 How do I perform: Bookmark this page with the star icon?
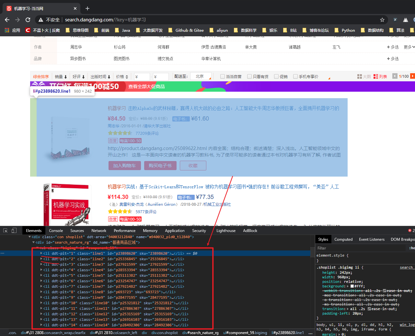tap(382, 20)
